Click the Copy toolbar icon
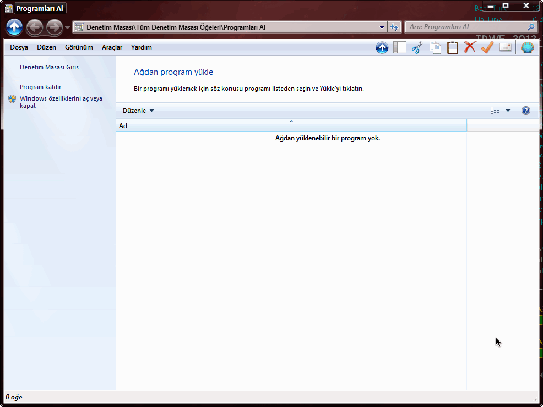 click(435, 47)
